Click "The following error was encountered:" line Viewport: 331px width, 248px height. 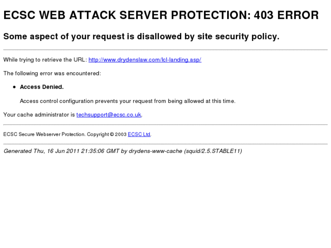click(x=52, y=73)
